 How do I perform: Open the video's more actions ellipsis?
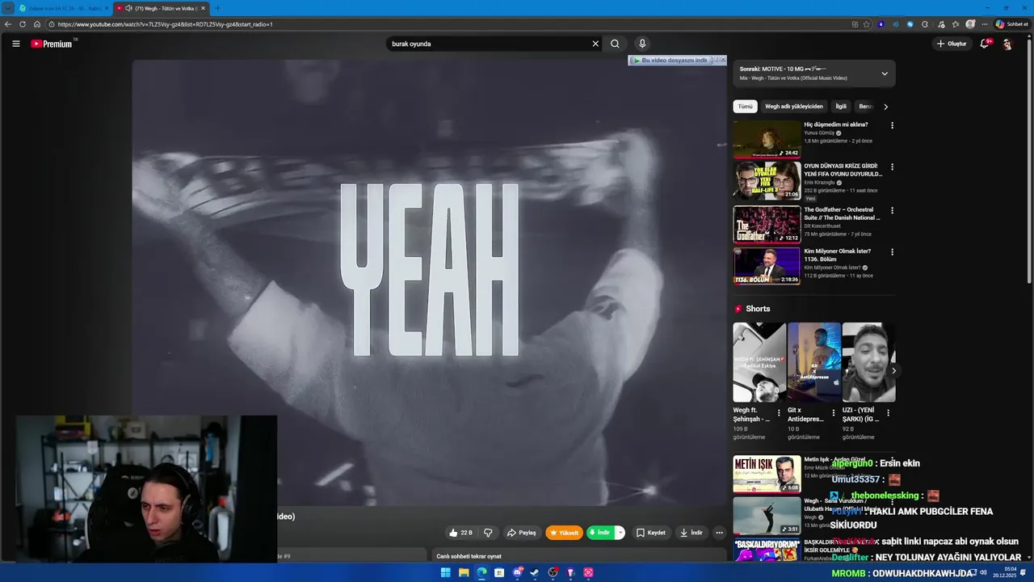click(719, 533)
